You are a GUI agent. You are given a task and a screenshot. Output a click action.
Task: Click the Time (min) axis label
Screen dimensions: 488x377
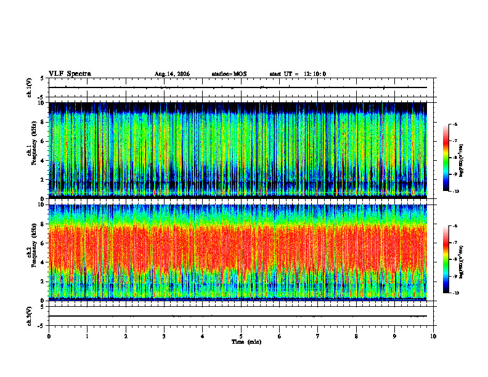click(246, 342)
